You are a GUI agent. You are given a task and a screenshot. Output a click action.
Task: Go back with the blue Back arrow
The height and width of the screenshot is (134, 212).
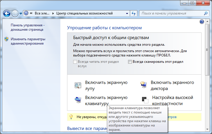(7, 13)
